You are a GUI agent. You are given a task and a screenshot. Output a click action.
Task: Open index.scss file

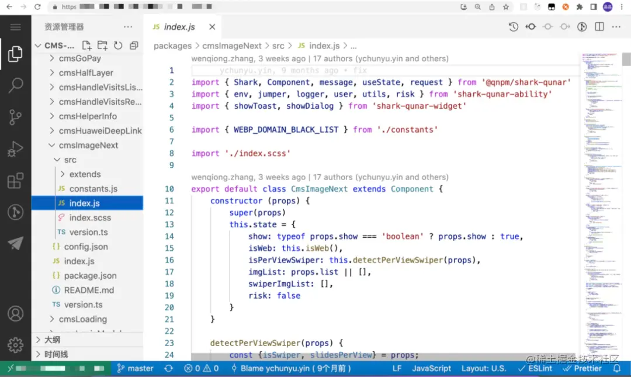point(87,218)
